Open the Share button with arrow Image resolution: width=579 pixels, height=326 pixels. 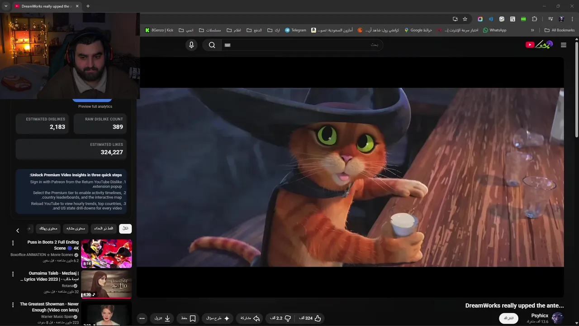point(250,318)
